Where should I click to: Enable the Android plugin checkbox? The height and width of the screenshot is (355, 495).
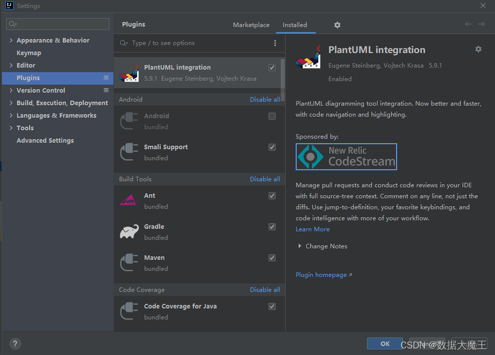click(272, 116)
